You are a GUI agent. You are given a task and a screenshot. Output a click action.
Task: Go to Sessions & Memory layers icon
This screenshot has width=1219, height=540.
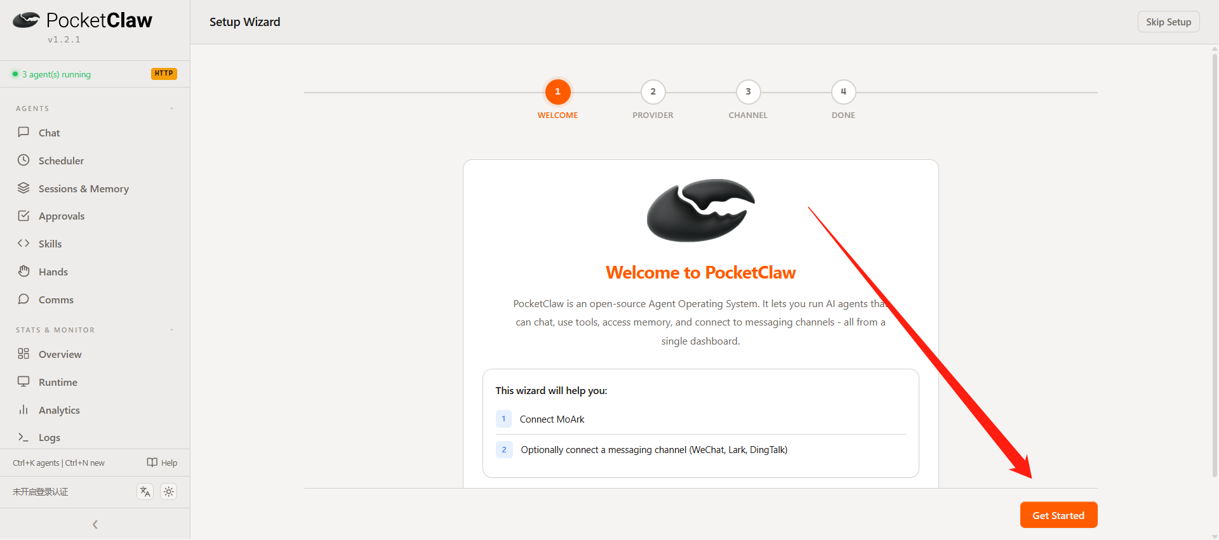click(x=23, y=188)
